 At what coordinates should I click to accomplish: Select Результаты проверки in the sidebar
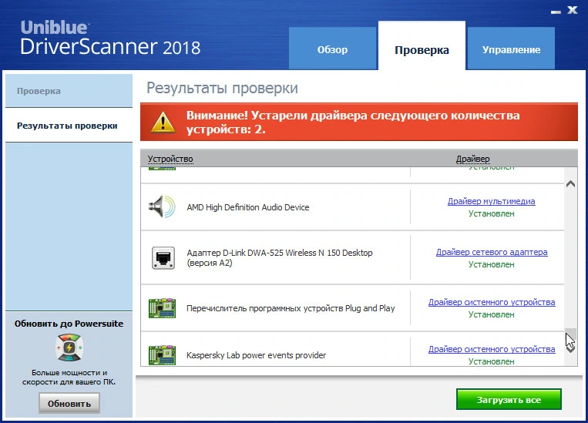click(x=69, y=126)
